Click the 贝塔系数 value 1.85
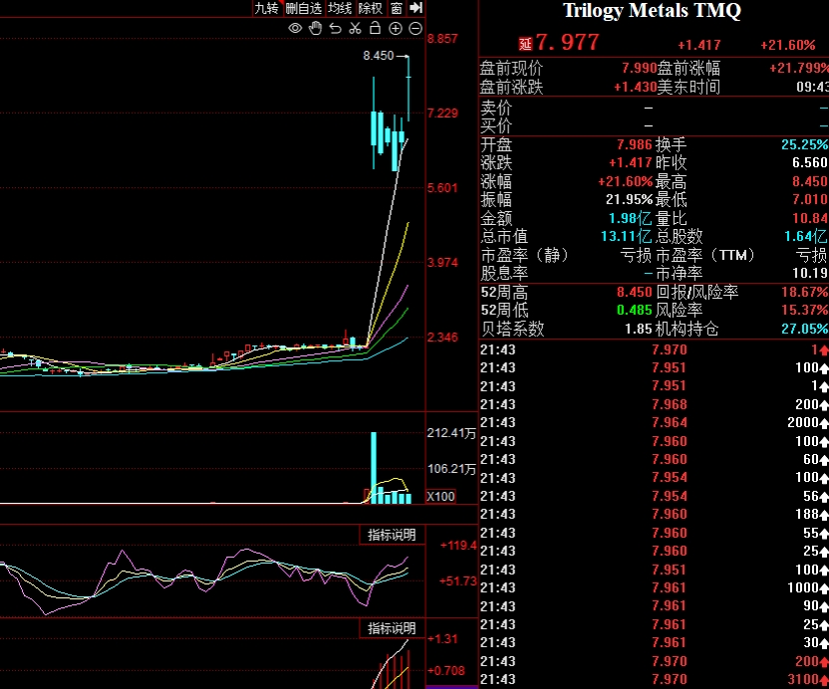Viewport: 829px width, 689px height. click(638, 330)
